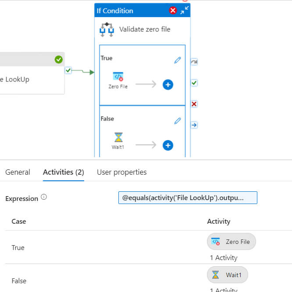The width and height of the screenshot is (292, 292).
Task: Click the on-failure red X output connector
Action: (194, 104)
